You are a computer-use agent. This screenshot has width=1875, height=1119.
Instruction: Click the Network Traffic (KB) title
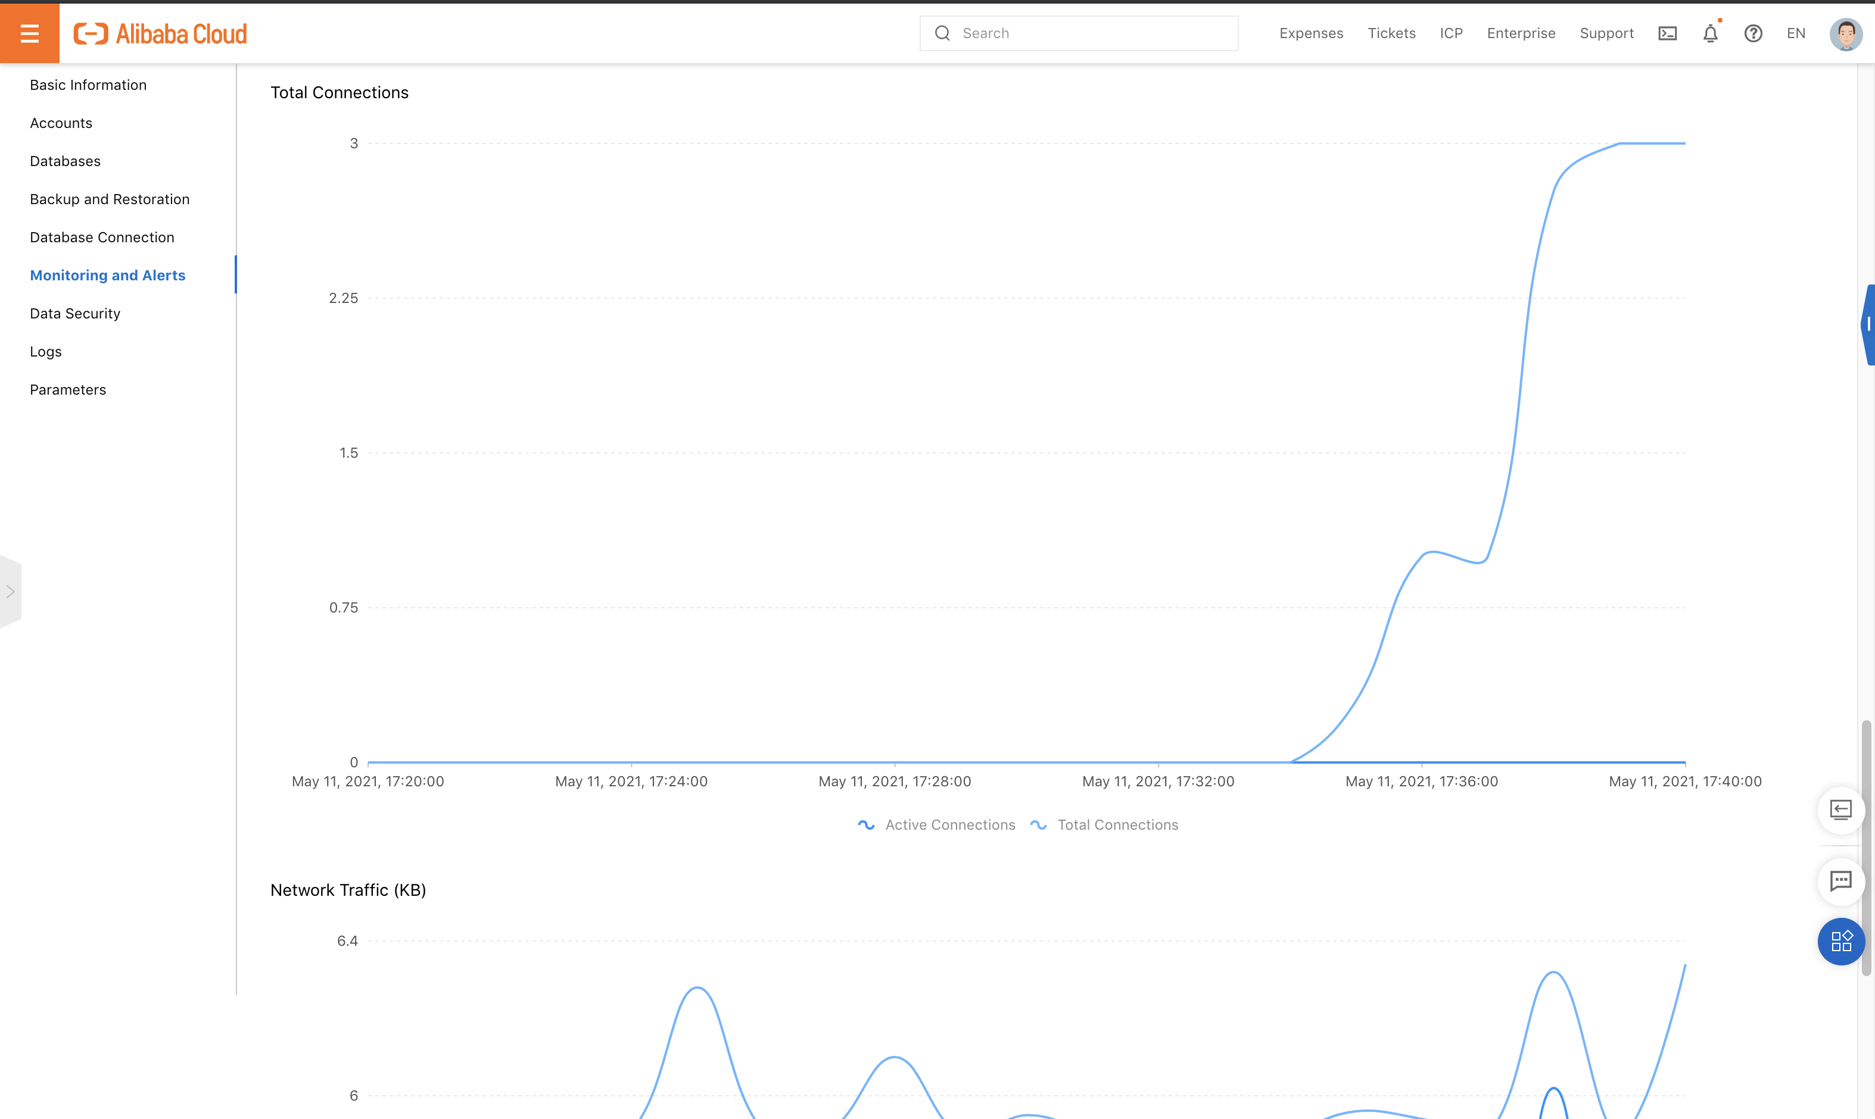[348, 890]
